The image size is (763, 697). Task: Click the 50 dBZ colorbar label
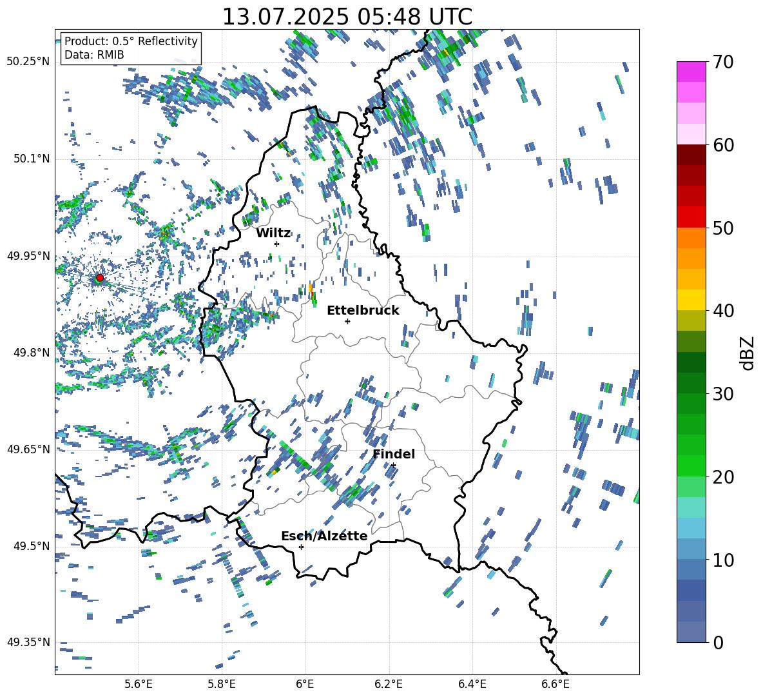point(723,228)
